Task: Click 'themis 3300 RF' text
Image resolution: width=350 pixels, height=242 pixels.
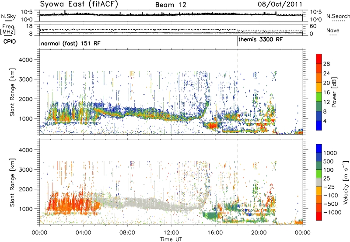Action: point(260,39)
